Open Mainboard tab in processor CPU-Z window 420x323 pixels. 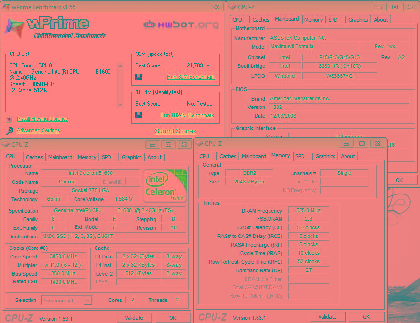(x=60, y=157)
